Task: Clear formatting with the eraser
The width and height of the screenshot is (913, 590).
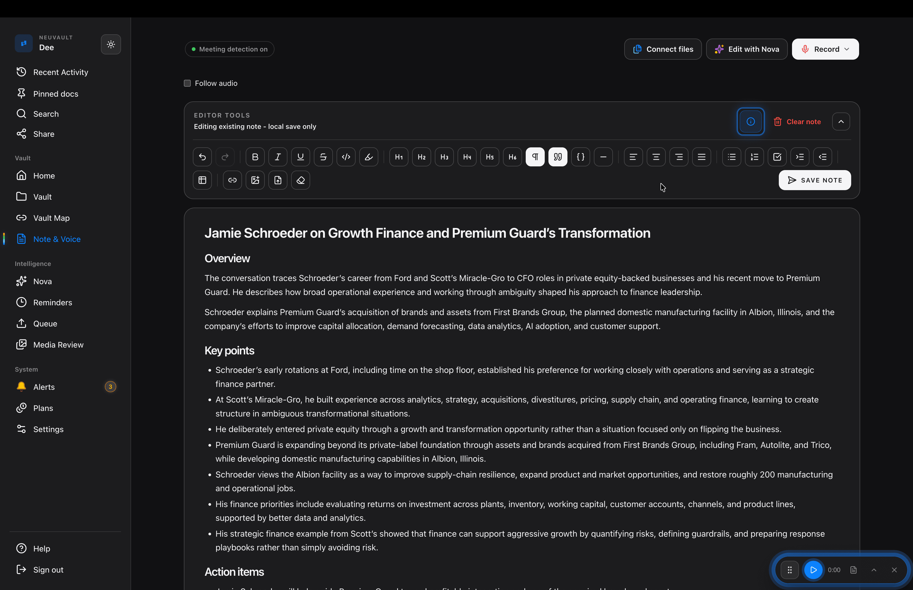Action: (301, 180)
